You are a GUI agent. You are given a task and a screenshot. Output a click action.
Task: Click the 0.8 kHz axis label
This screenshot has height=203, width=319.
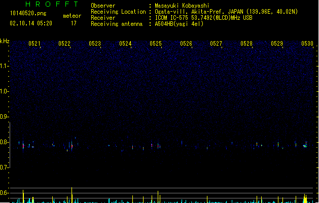4,142
